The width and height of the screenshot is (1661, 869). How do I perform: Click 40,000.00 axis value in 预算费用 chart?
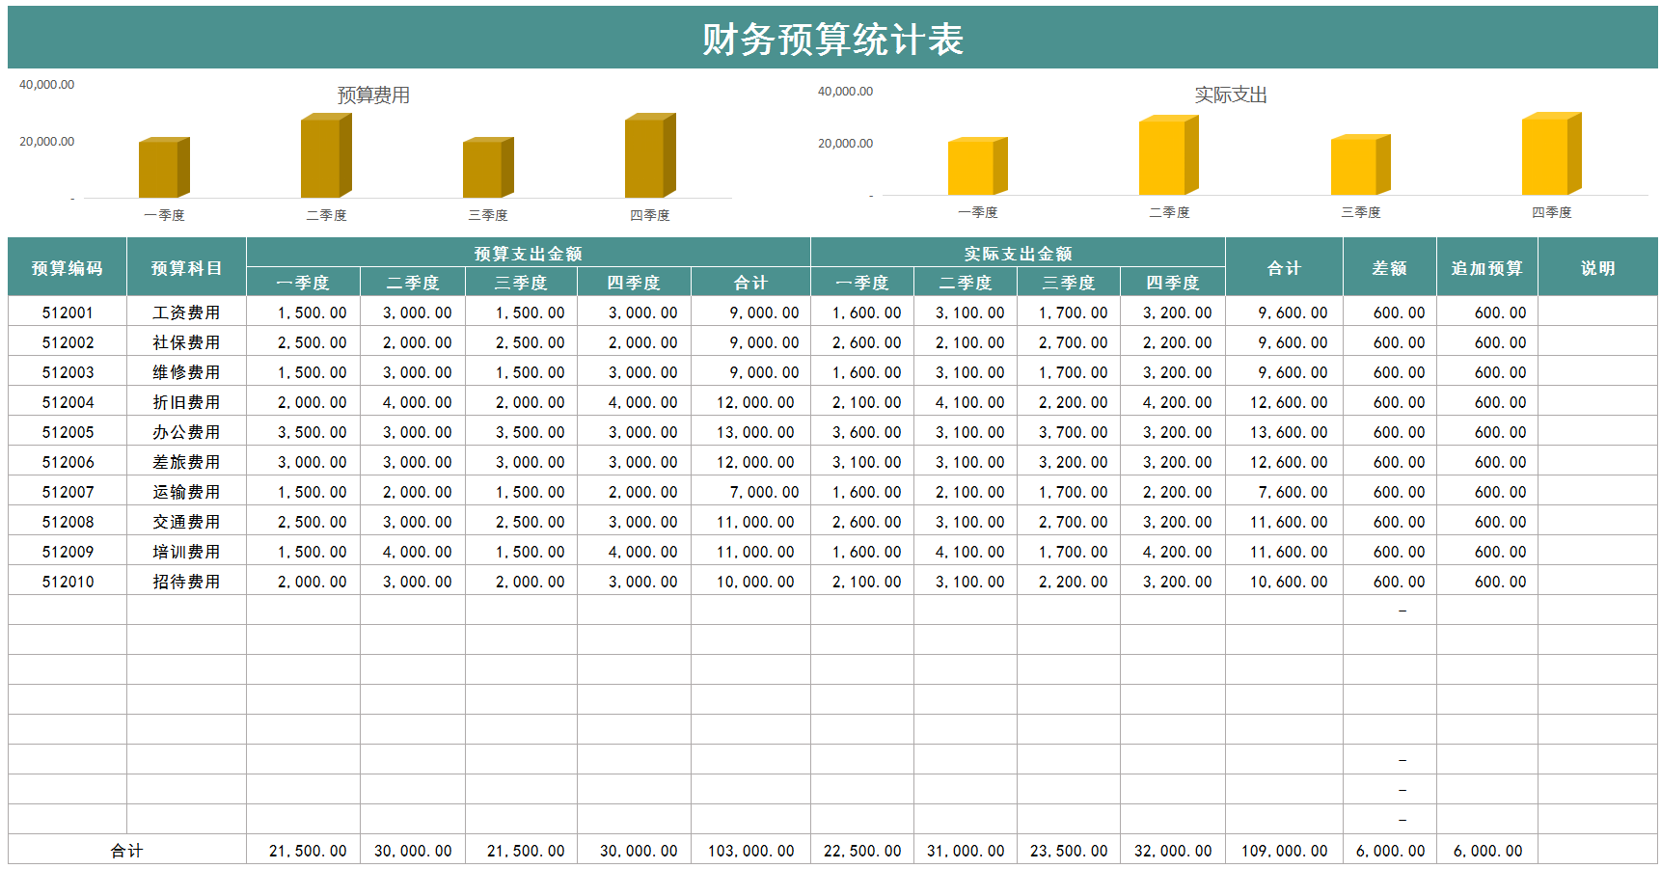pos(46,85)
